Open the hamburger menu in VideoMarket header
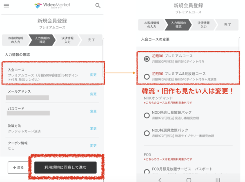 coord(7,6)
